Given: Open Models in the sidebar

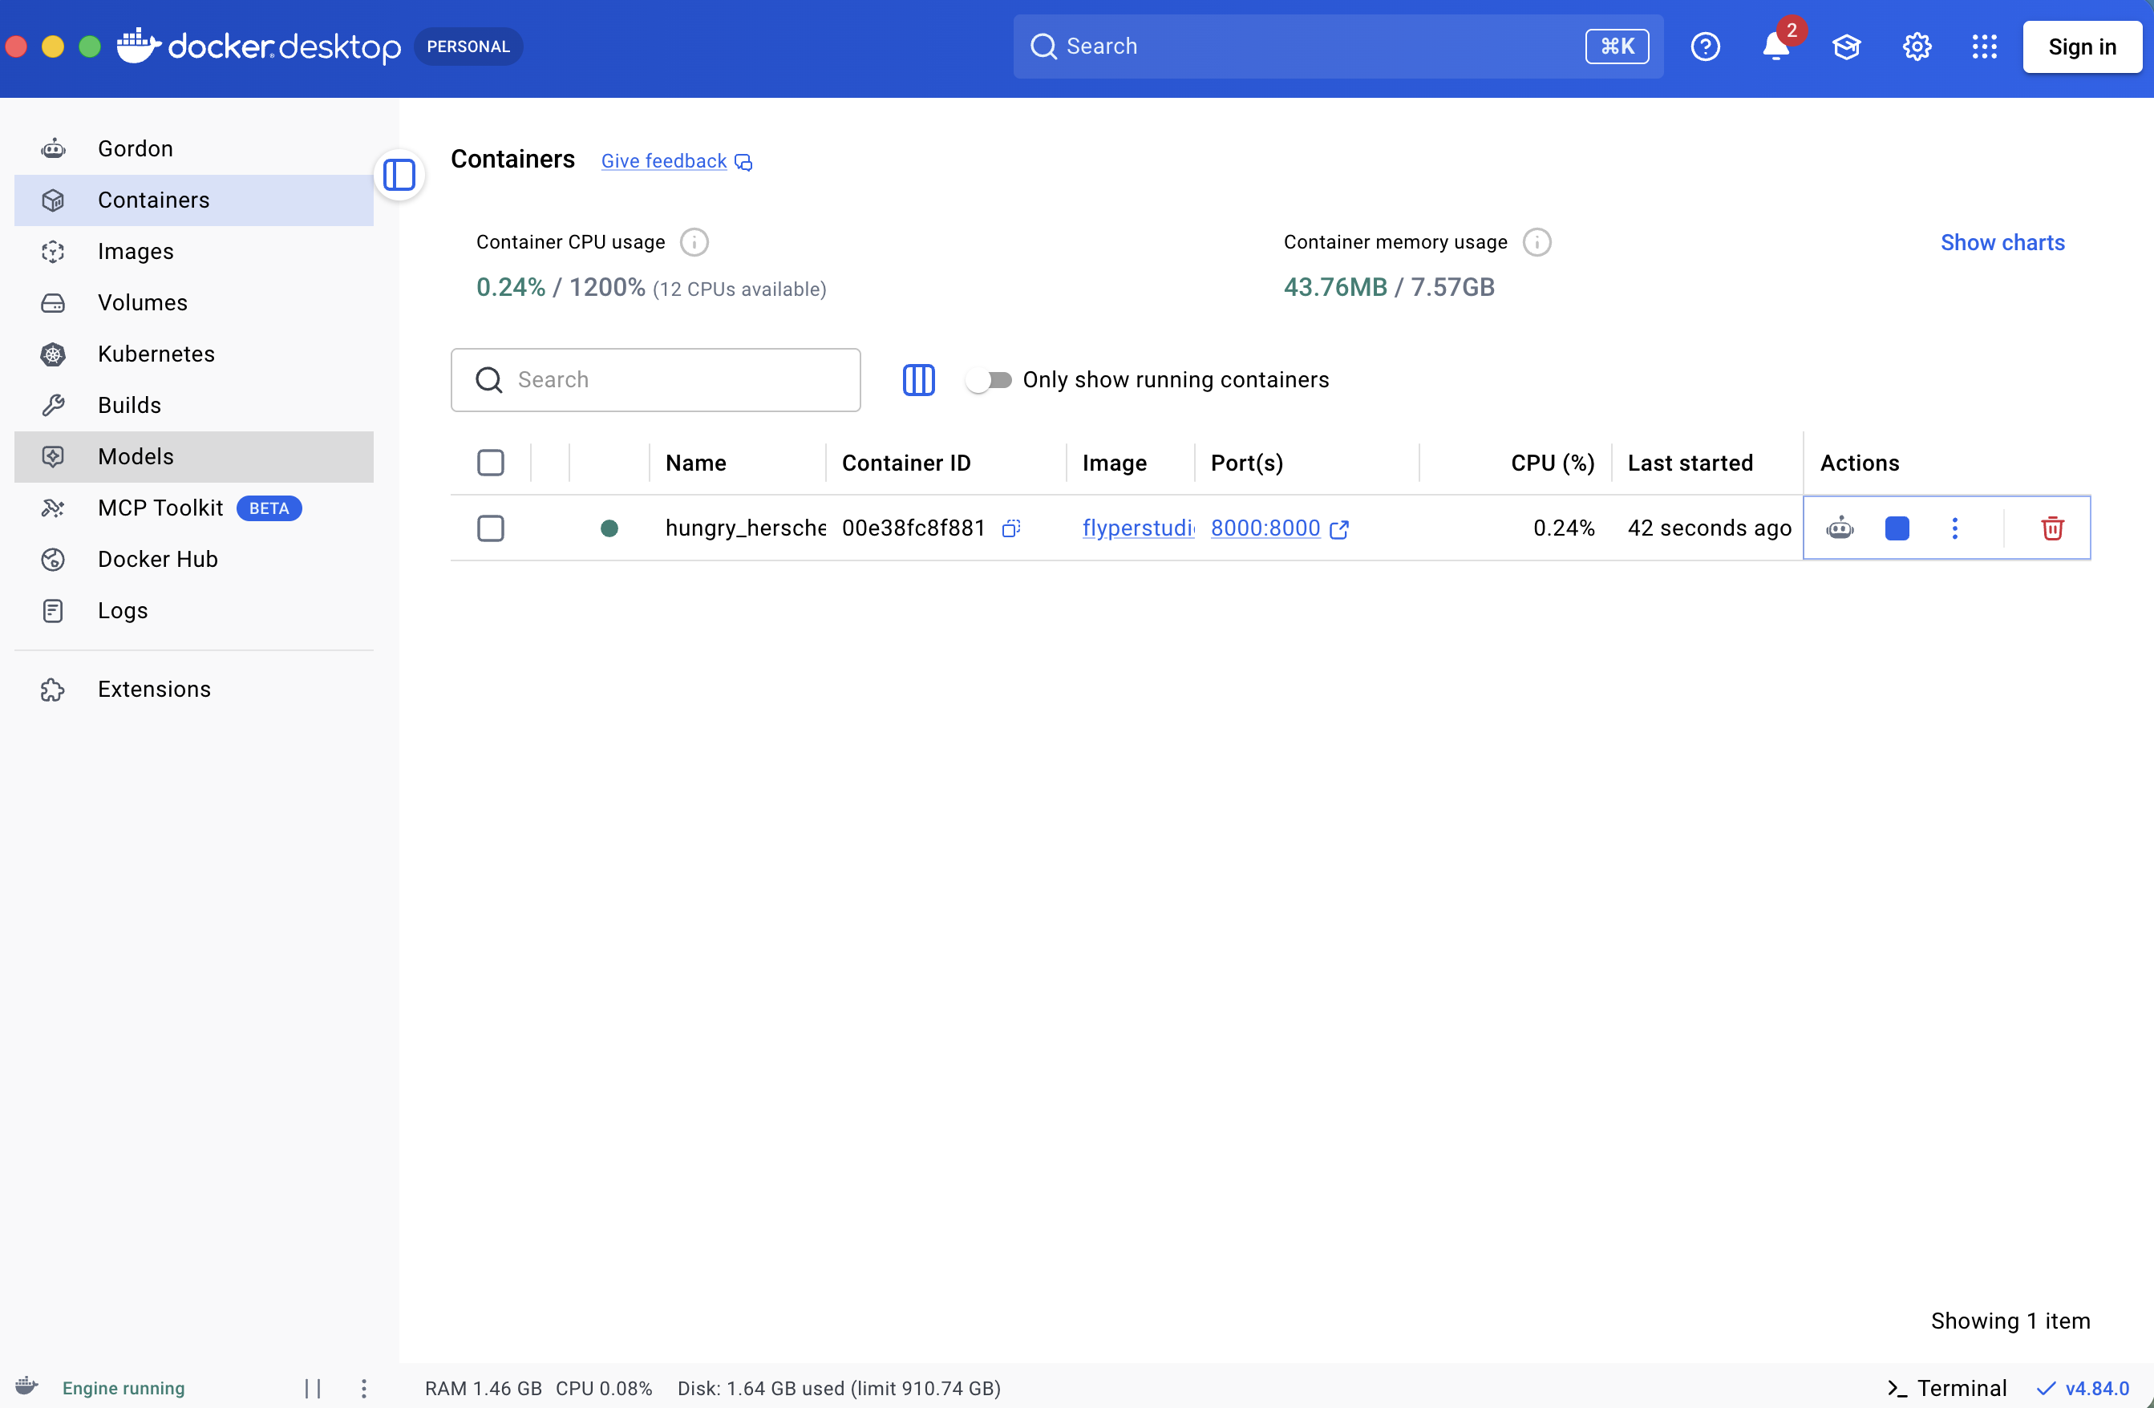Looking at the screenshot, I should point(194,457).
